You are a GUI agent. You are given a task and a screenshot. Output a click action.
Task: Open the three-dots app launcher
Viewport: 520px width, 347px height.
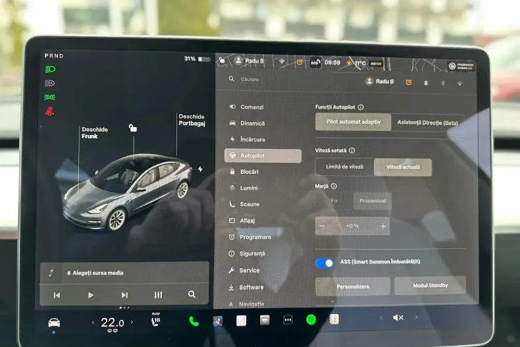[x=288, y=320]
